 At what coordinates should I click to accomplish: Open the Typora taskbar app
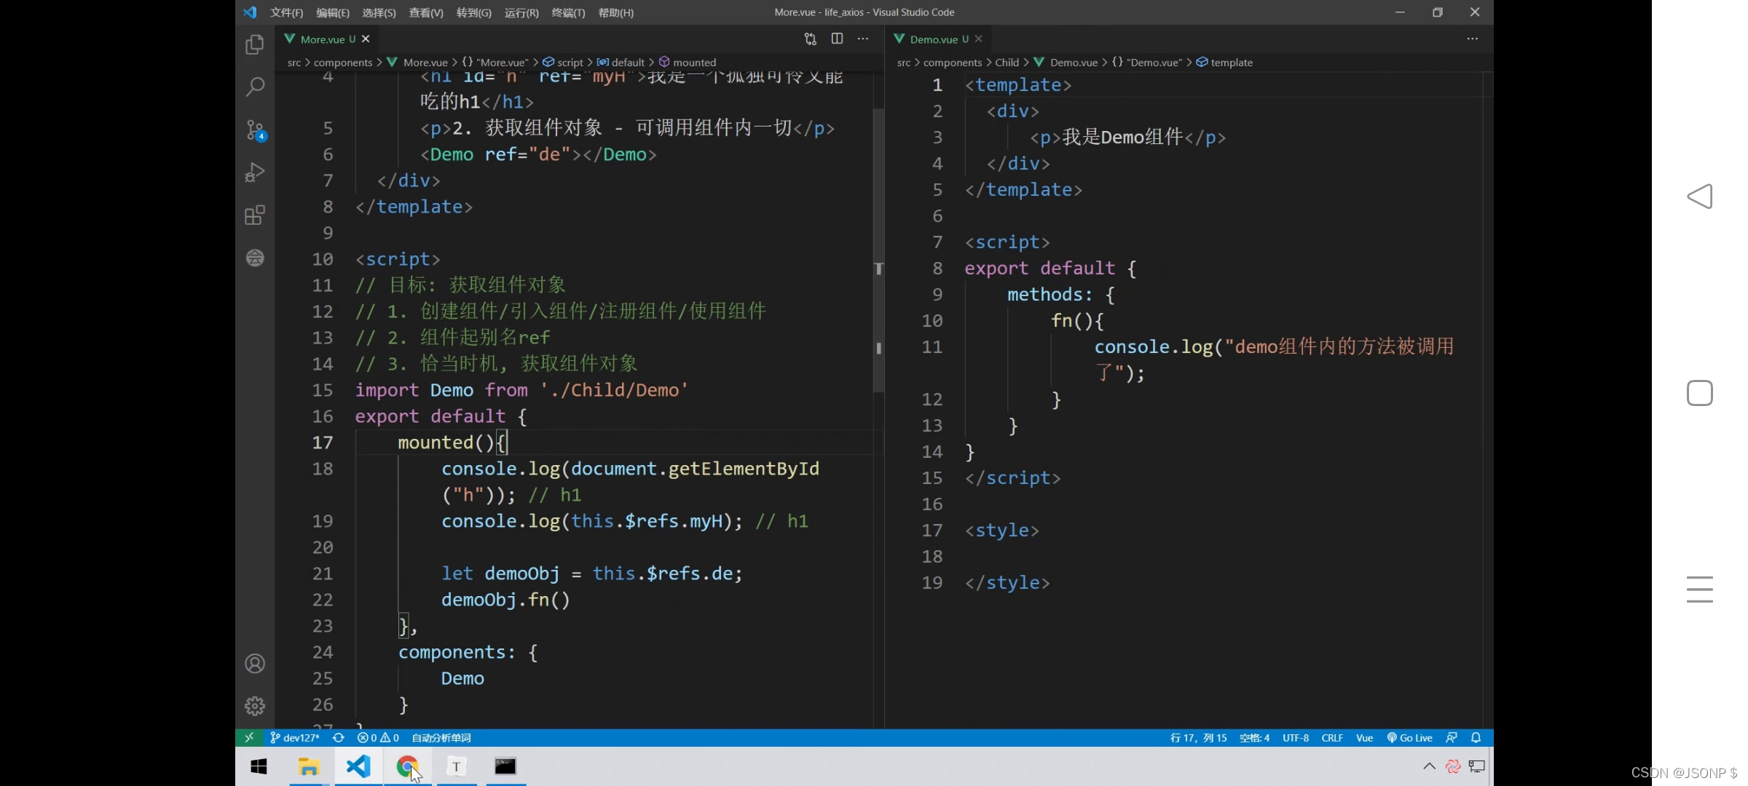(x=457, y=766)
